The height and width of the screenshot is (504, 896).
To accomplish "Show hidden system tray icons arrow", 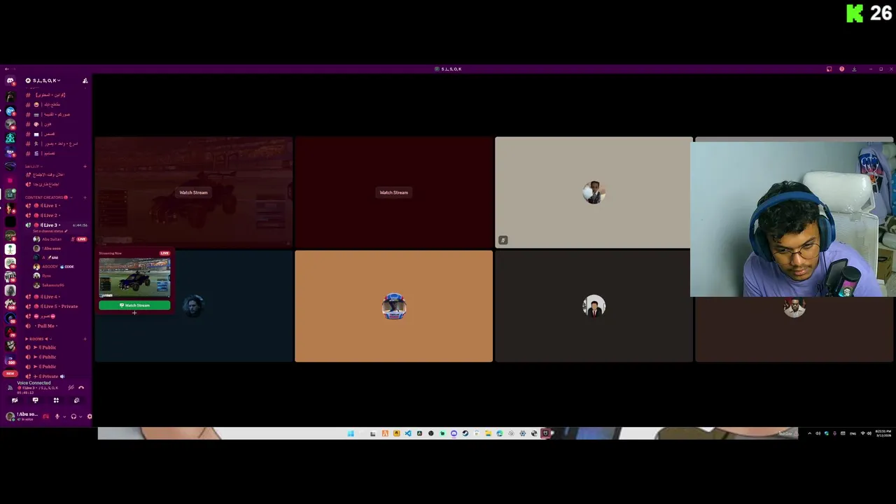I will point(810,433).
